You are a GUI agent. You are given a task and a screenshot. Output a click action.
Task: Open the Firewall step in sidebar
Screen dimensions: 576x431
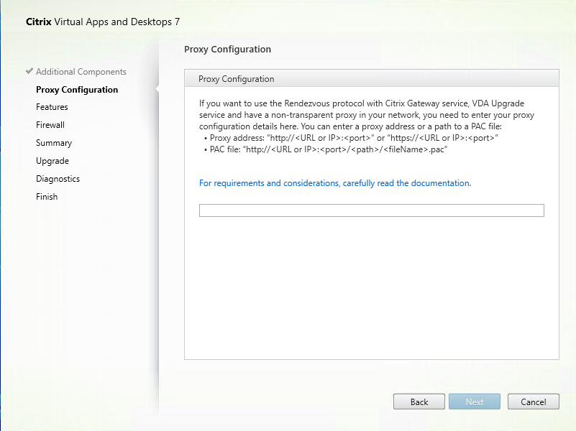(x=50, y=125)
